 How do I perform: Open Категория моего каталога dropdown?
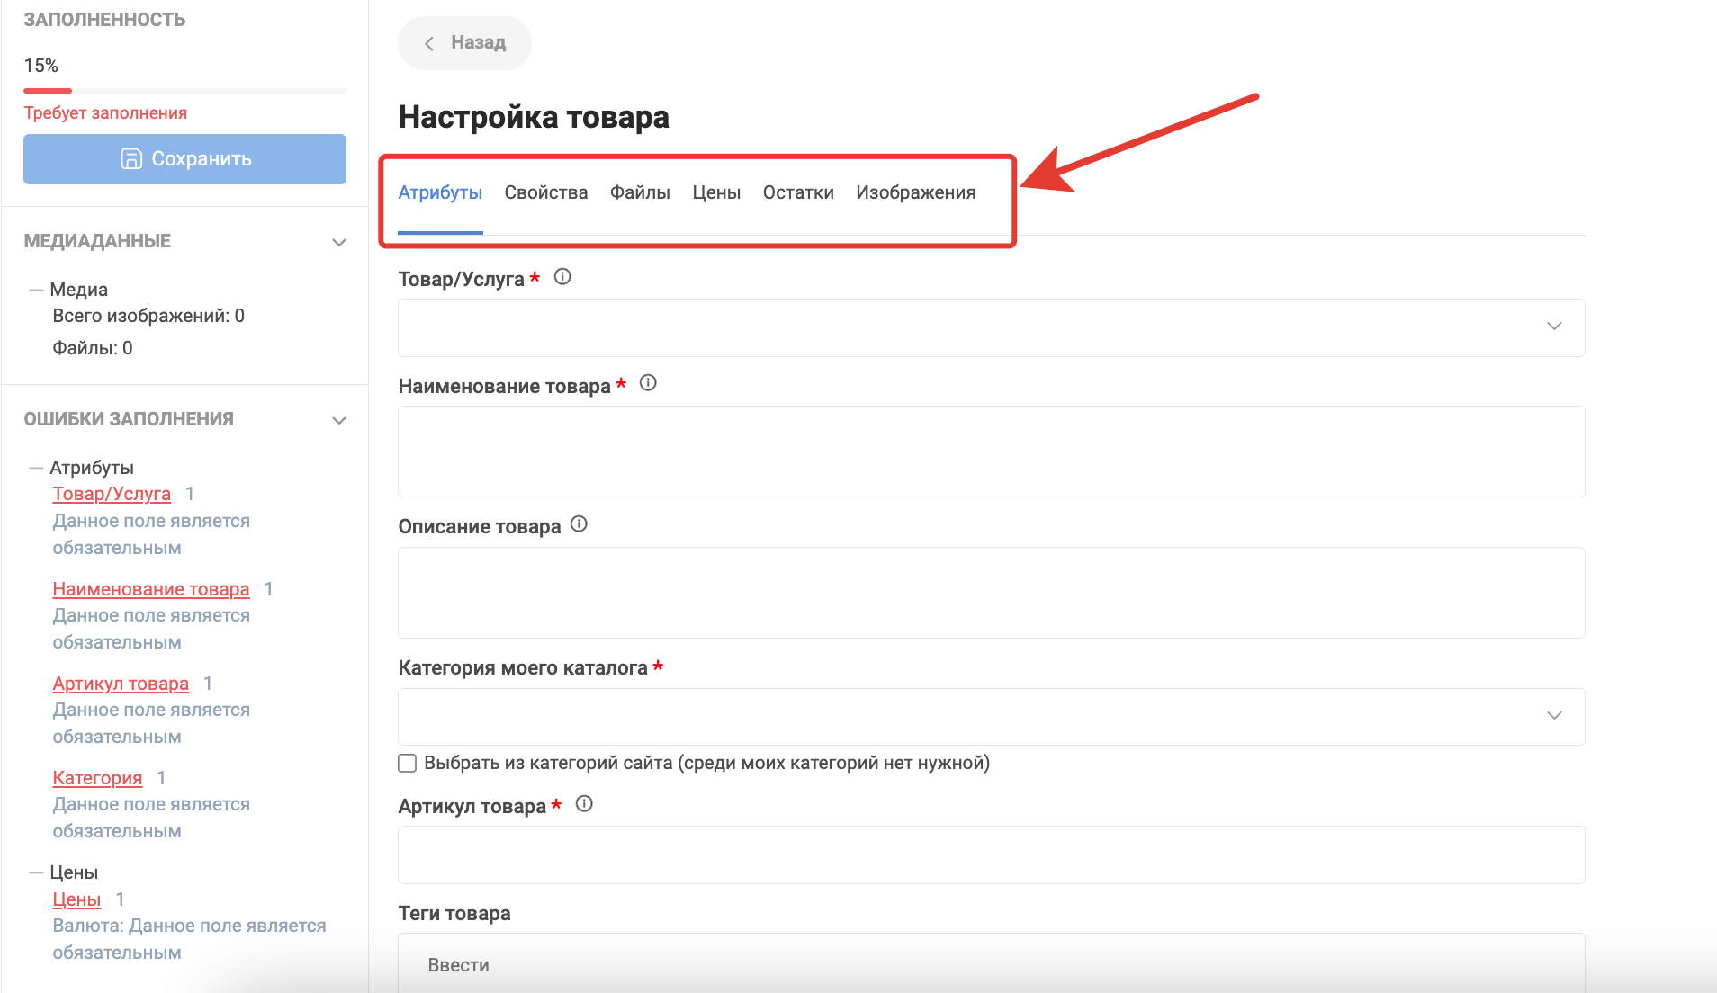990,716
